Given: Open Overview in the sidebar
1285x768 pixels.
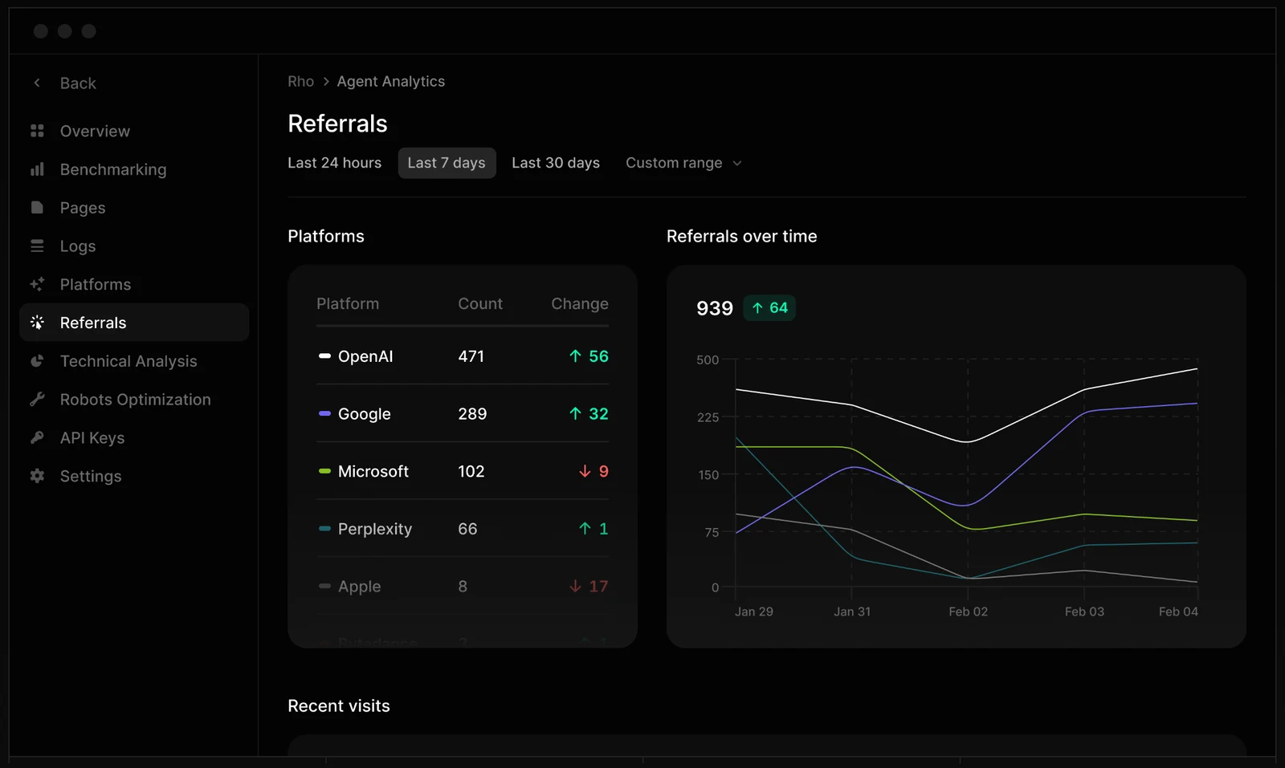Looking at the screenshot, I should click(95, 131).
